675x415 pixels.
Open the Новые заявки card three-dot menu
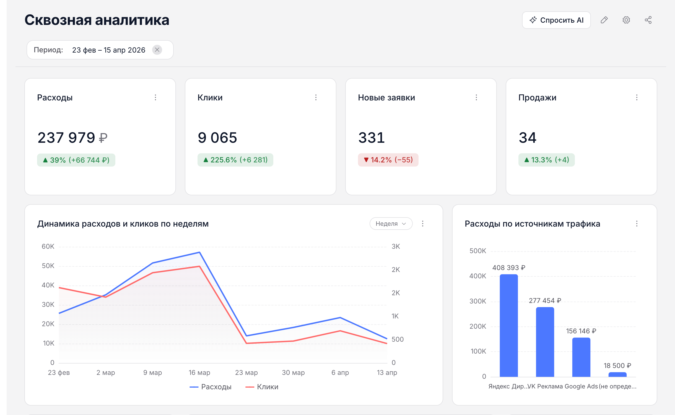(x=476, y=97)
